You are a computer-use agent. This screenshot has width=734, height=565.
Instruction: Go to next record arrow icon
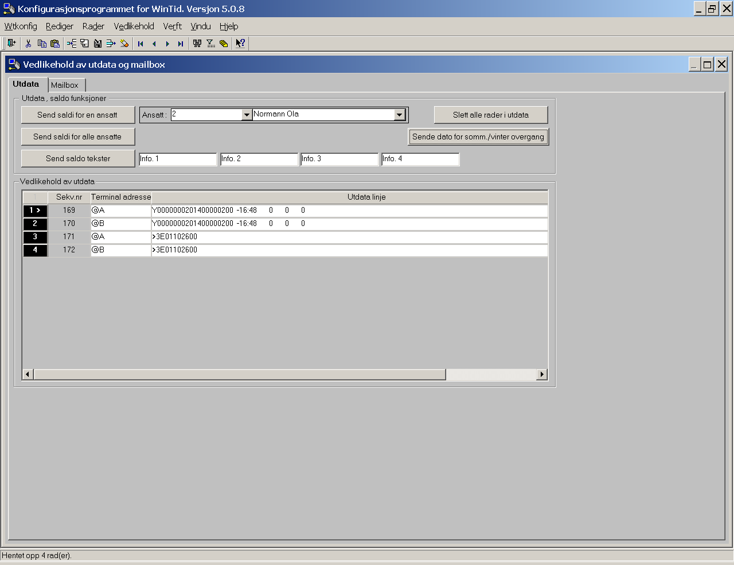click(x=167, y=44)
